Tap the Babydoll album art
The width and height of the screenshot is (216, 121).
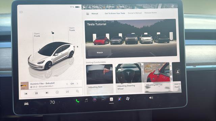25,86
